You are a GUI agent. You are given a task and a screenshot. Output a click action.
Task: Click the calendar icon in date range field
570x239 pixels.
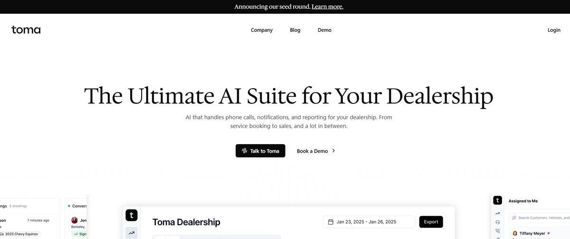tap(331, 222)
